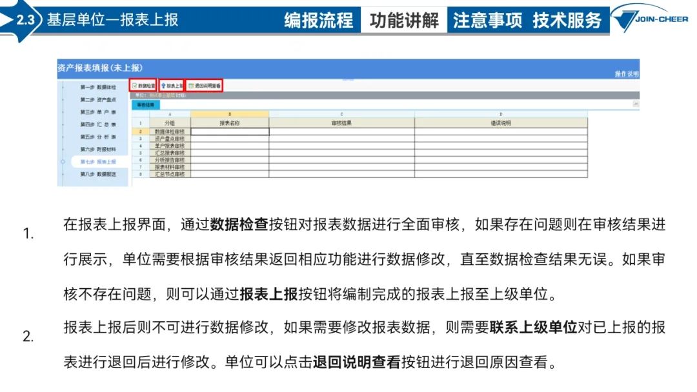Select the 编报流程 header tab
Screen dimensions: 697x392
(x=318, y=21)
